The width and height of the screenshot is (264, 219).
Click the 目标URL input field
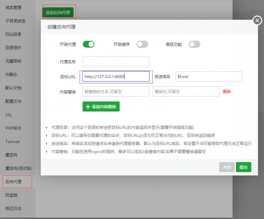[116, 76]
